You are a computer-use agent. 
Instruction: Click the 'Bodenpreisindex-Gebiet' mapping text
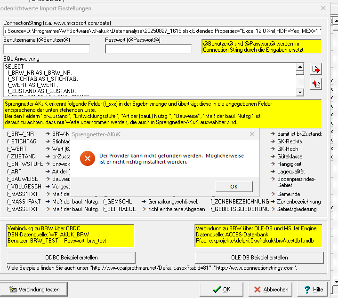(x=297, y=182)
